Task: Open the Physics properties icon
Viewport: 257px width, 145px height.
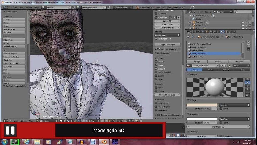Action: pyautogui.click(x=234, y=32)
